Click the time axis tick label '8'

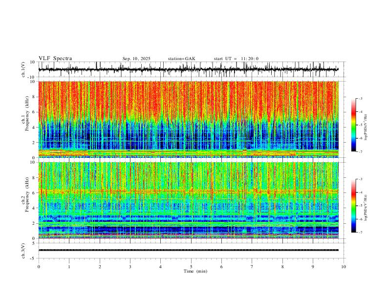(x=282, y=267)
